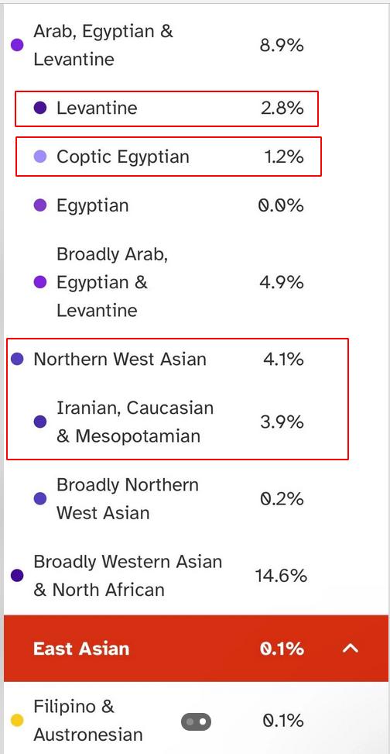Toggle the Filipino & Austronesian switch
This screenshot has height=754, width=390.
pos(196,721)
